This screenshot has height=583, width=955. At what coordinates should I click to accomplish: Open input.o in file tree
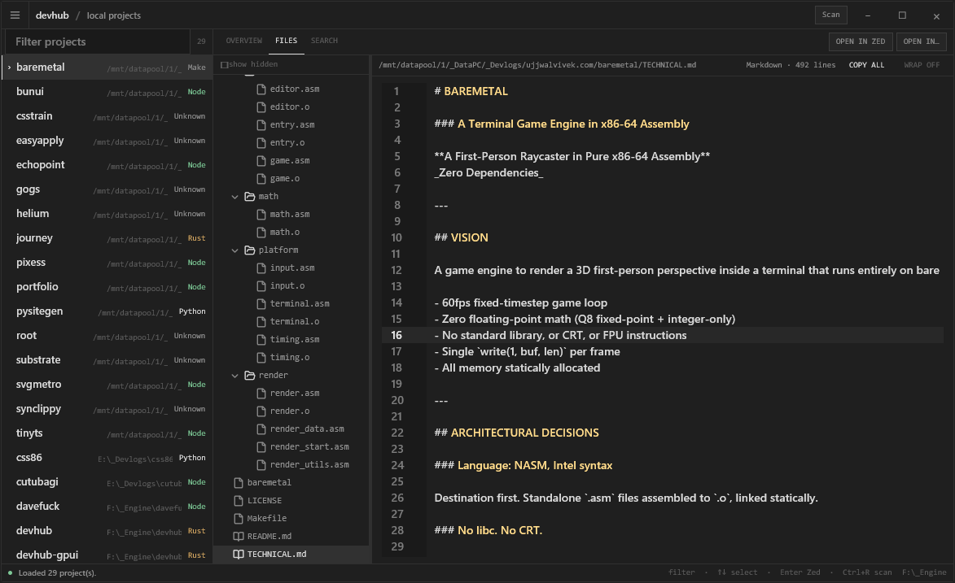(292, 285)
